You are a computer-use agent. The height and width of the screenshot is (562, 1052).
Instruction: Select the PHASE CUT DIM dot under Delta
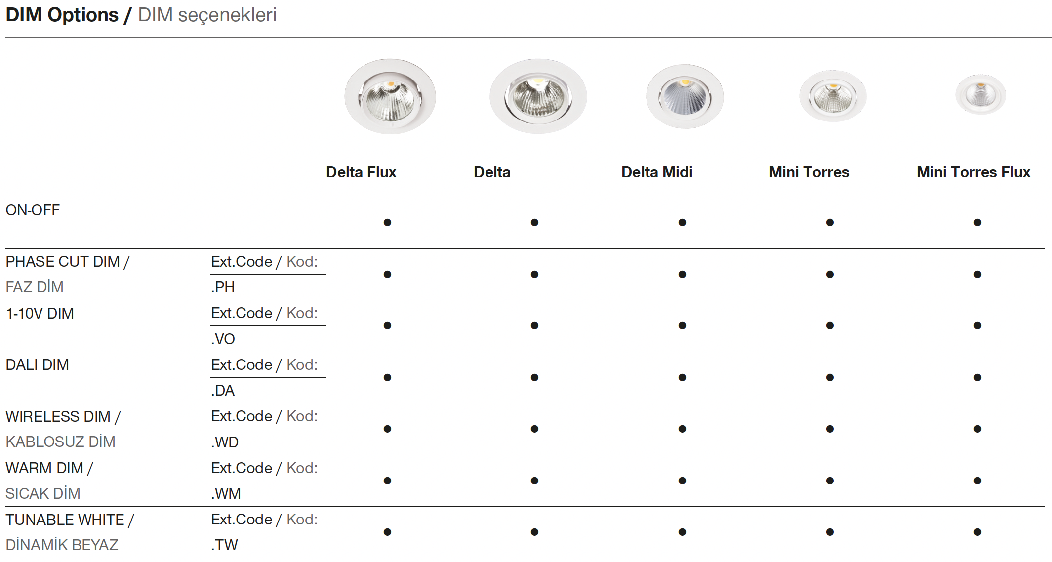534,274
